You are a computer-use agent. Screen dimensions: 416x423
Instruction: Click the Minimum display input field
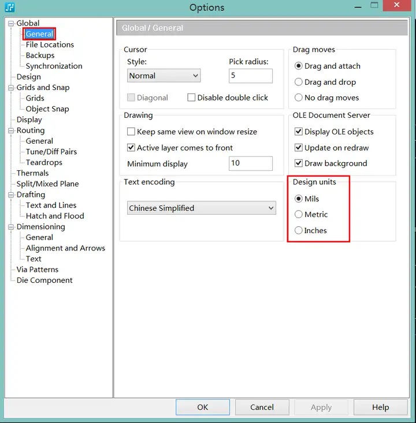pos(251,163)
